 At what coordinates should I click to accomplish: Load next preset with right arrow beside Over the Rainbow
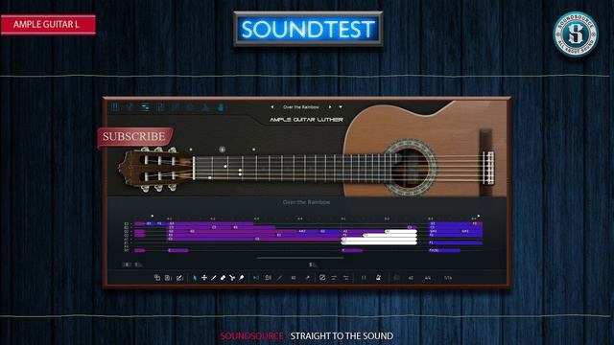click(x=330, y=106)
